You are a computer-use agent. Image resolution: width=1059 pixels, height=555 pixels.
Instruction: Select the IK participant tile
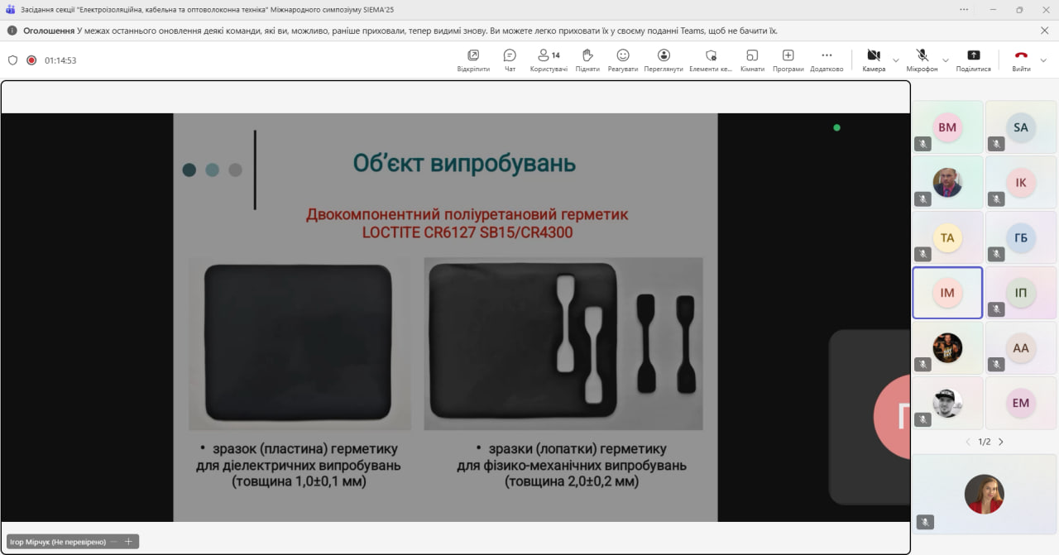[x=1021, y=182]
